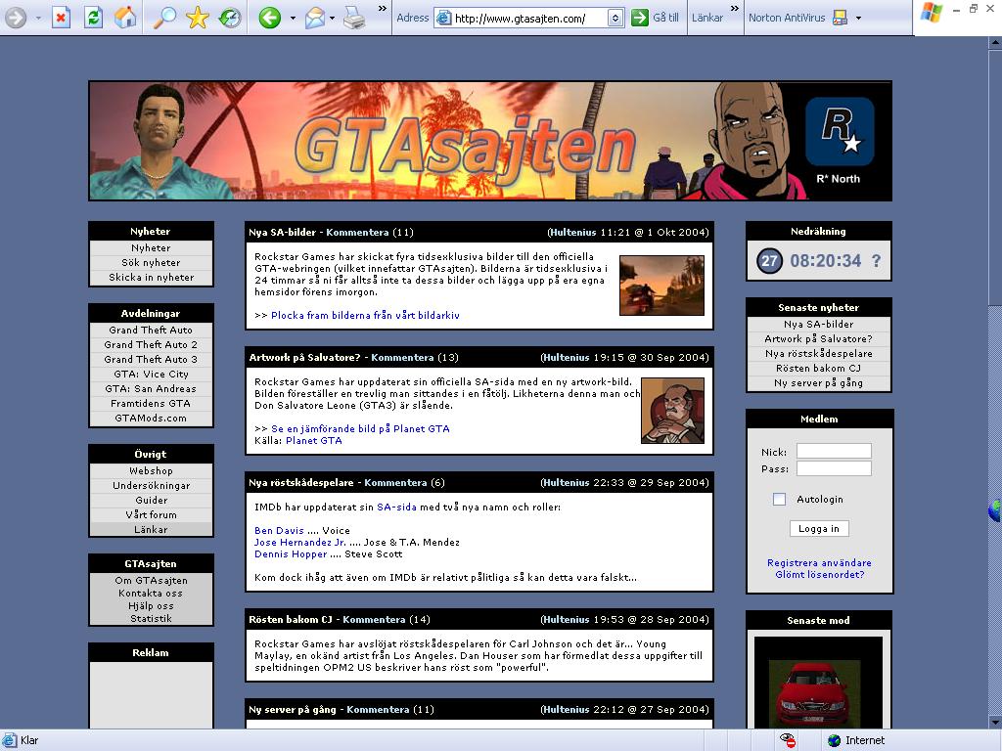Click the Print icon

click(354, 18)
